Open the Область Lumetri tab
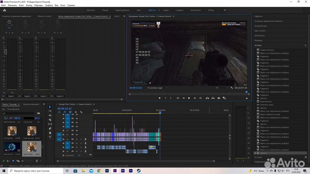The image size is (310, 174). tap(44, 16)
